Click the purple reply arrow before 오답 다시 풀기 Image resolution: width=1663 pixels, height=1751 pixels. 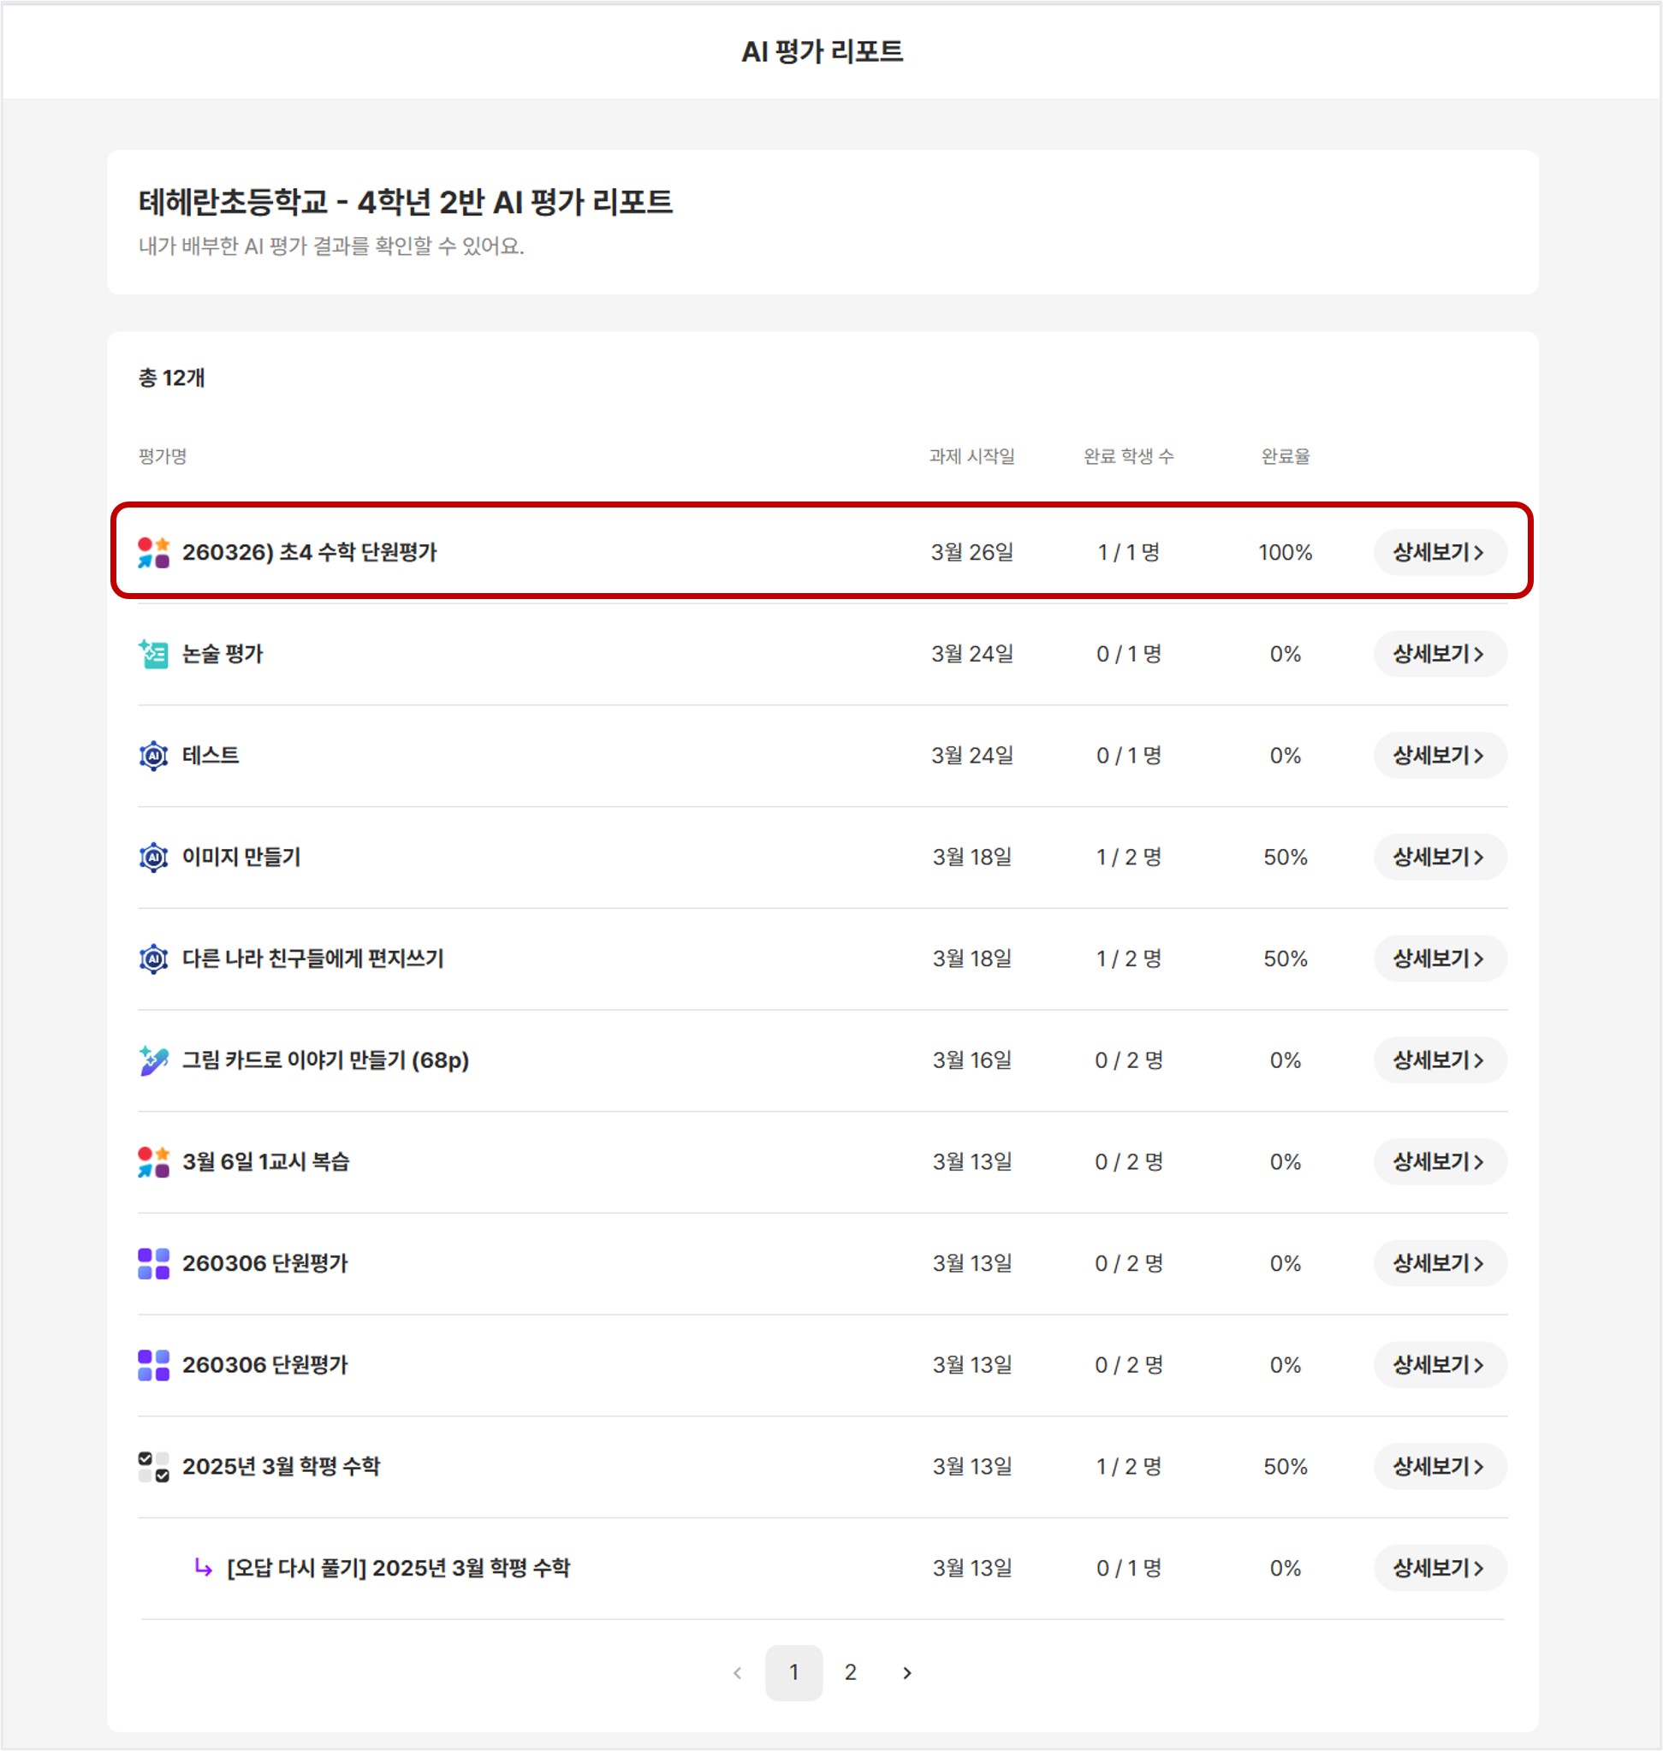(203, 1569)
